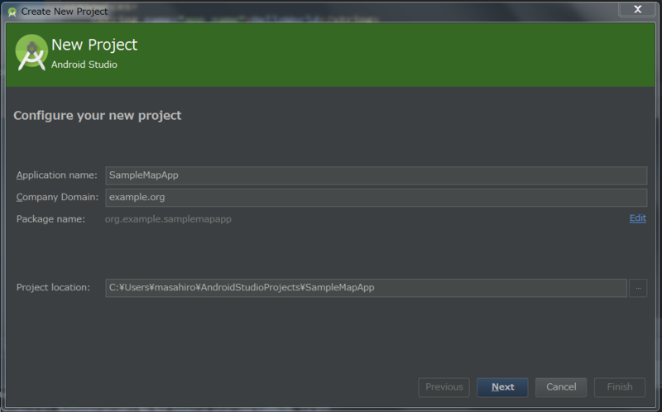Click the Project location path field

click(366, 288)
